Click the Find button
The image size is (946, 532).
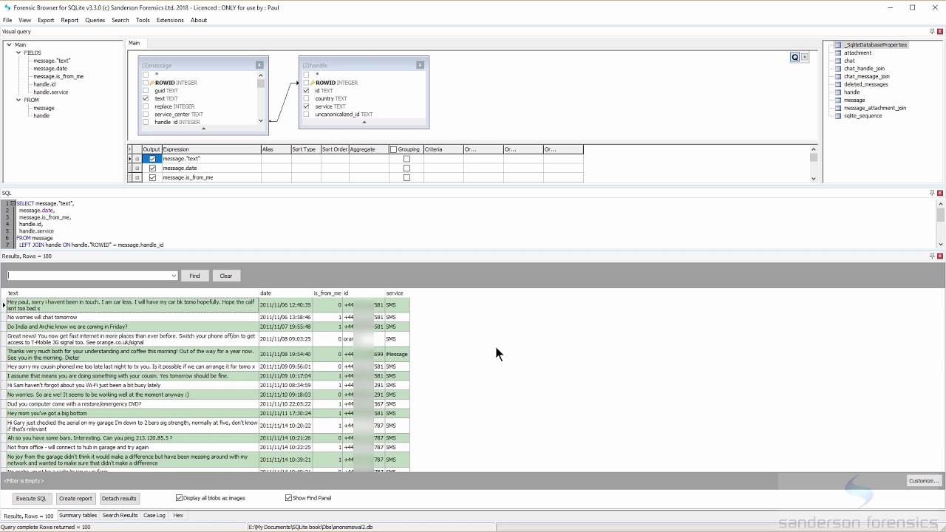point(194,276)
